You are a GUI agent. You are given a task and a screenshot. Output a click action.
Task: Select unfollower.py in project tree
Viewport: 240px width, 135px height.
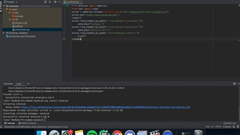click(22, 30)
